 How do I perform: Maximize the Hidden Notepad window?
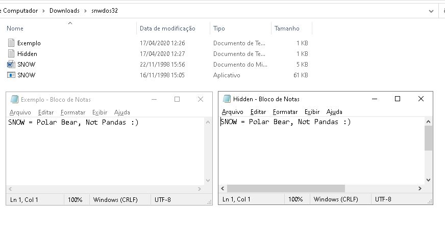pyautogui.click(x=398, y=99)
